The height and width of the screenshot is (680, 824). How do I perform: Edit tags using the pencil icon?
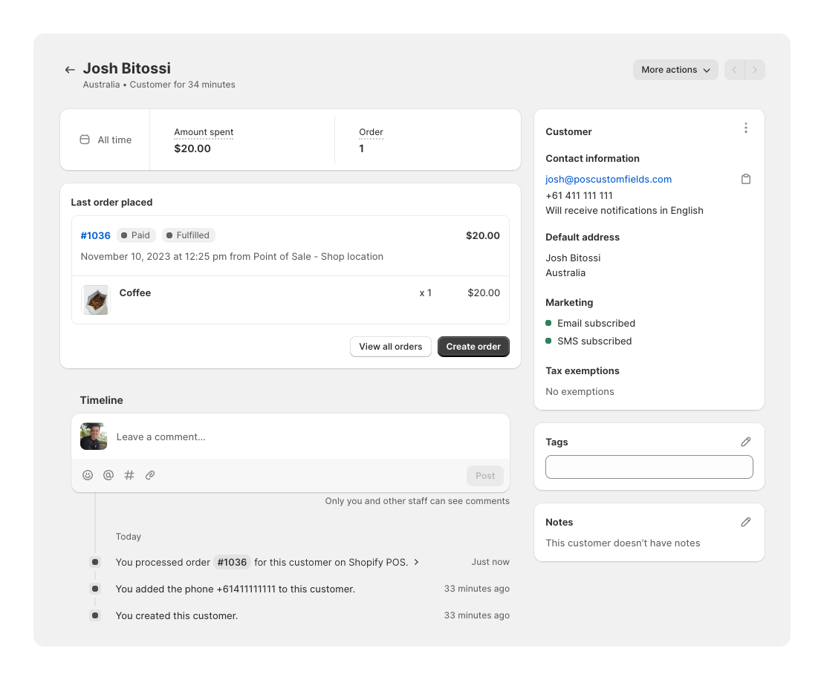(x=746, y=442)
